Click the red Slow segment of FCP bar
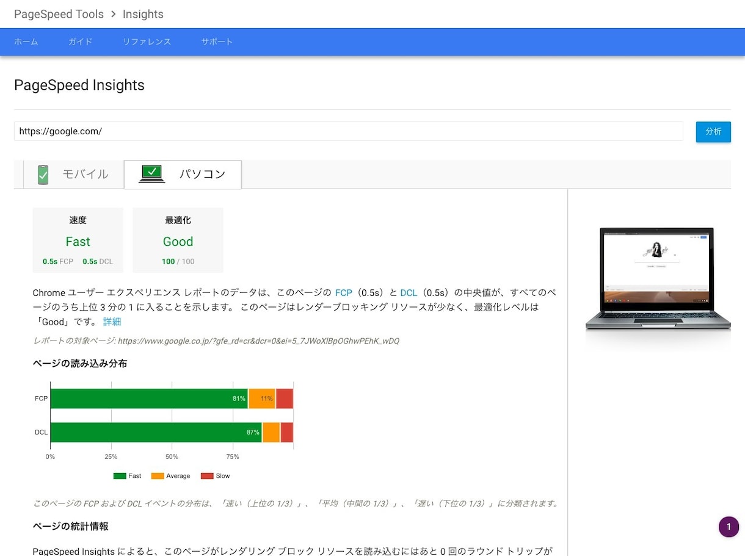745x556 pixels. 285,399
